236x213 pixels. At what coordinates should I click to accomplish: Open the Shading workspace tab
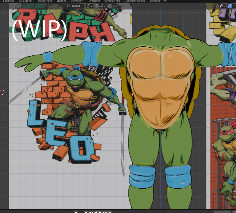coord(61,1)
